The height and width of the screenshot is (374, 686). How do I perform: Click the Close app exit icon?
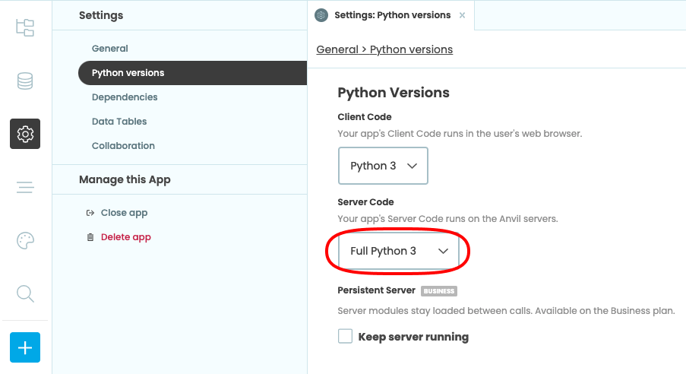(x=90, y=213)
